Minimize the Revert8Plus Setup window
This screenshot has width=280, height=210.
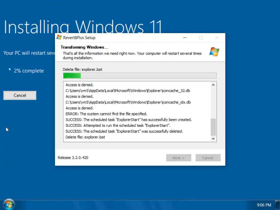(185, 38)
